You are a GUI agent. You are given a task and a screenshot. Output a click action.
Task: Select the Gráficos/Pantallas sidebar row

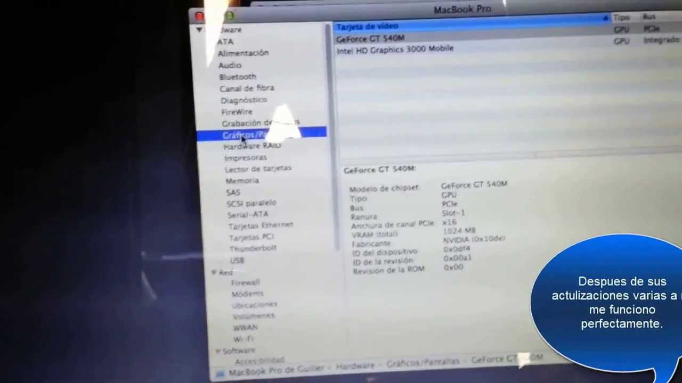click(261, 135)
